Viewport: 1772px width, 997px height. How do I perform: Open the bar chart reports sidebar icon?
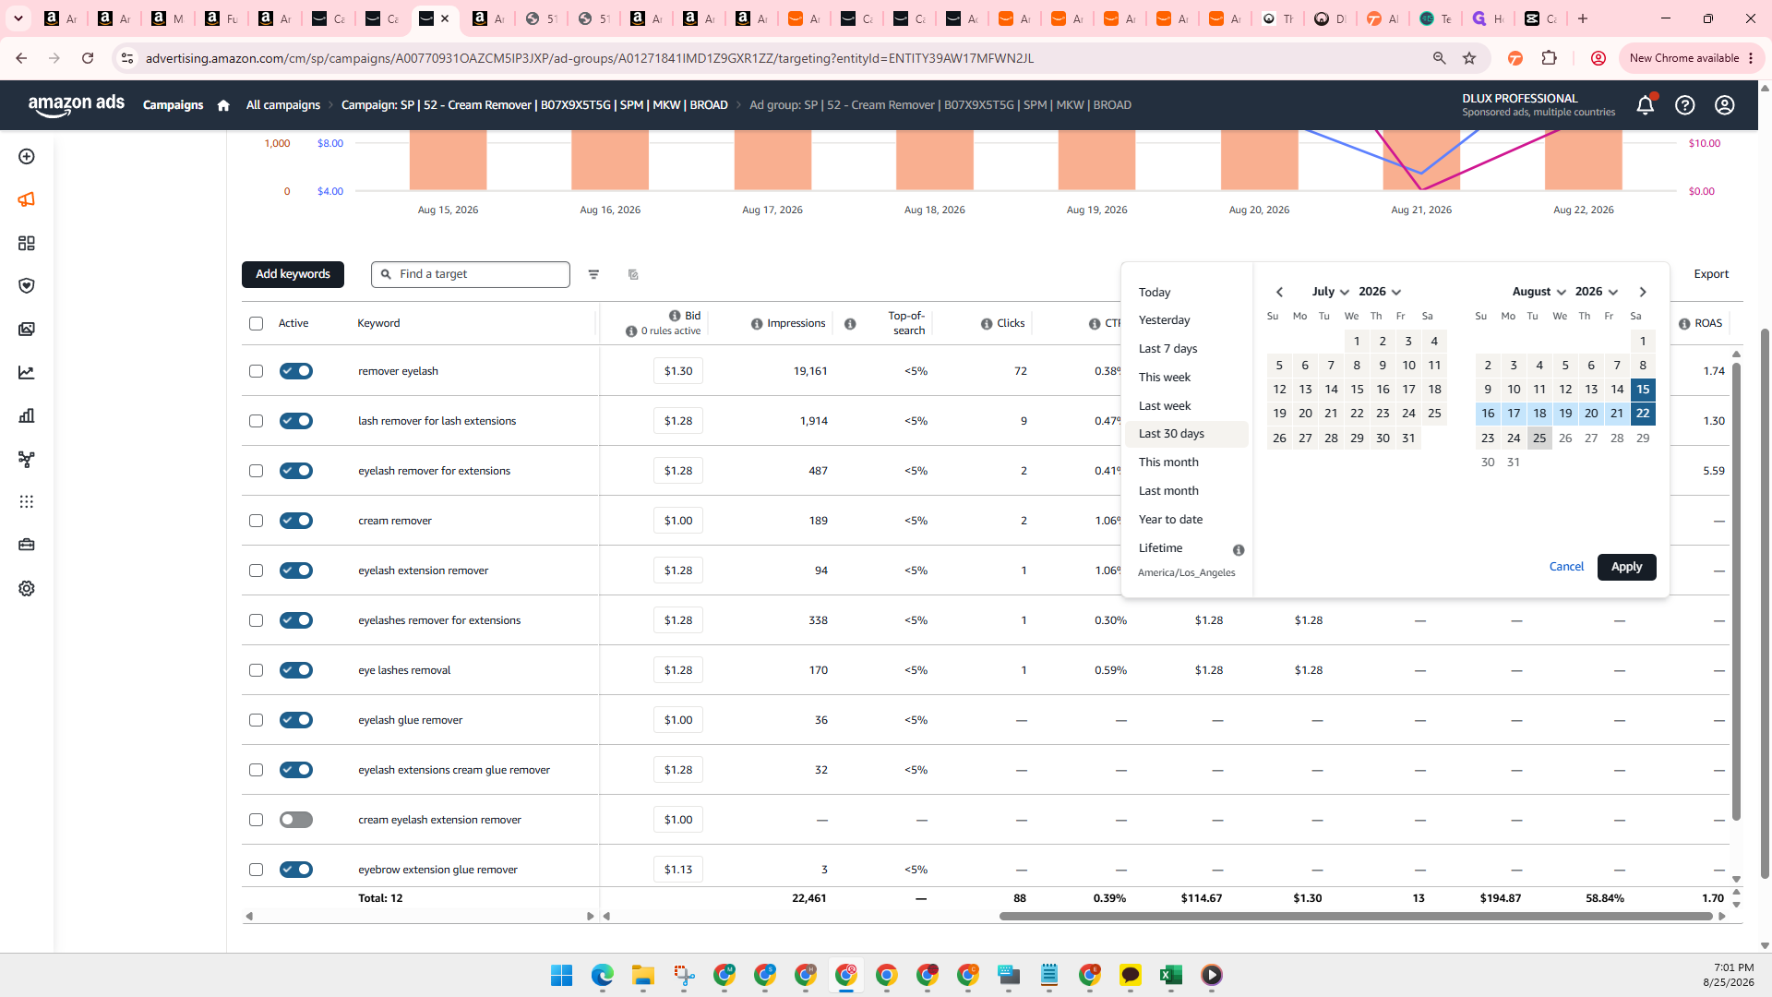point(27,415)
